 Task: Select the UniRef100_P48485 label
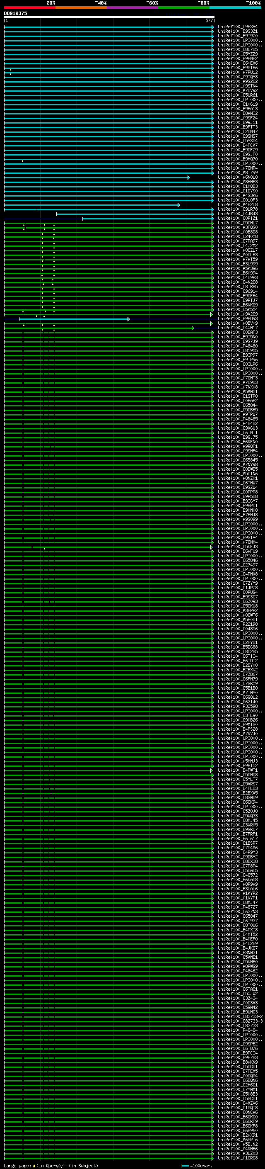[x=238, y=419]
